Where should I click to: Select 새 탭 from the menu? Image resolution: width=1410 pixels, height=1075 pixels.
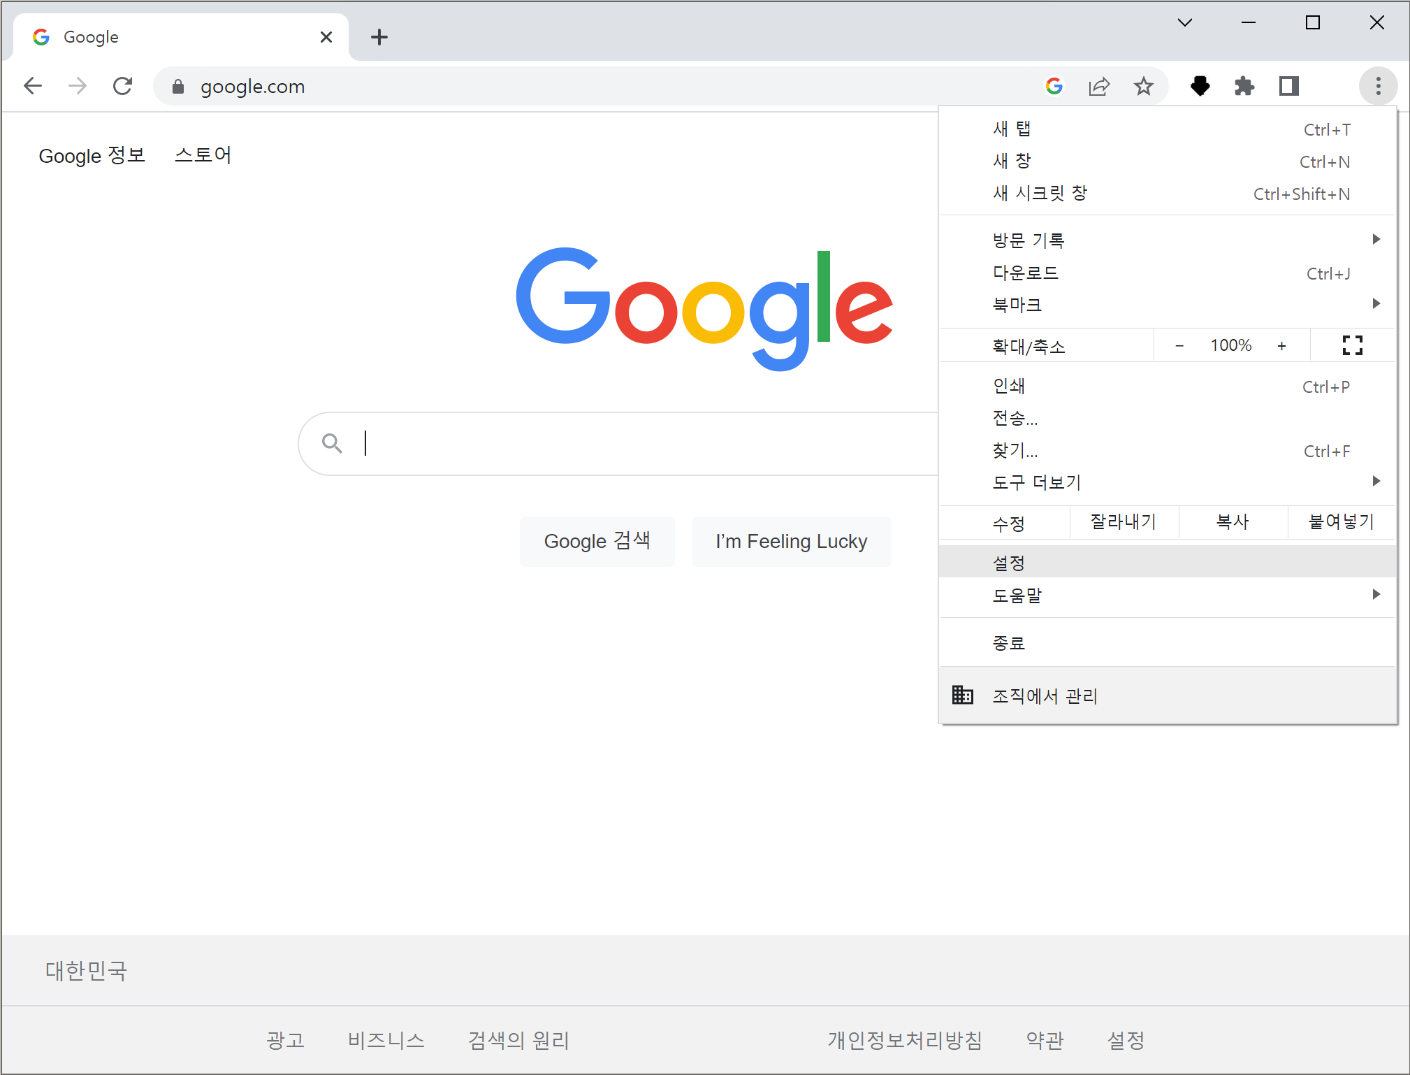pos(1168,129)
